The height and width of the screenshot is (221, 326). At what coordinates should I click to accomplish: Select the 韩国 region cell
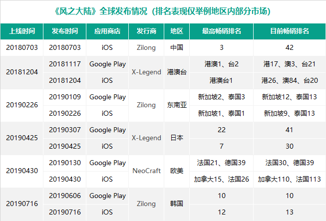point(176,204)
